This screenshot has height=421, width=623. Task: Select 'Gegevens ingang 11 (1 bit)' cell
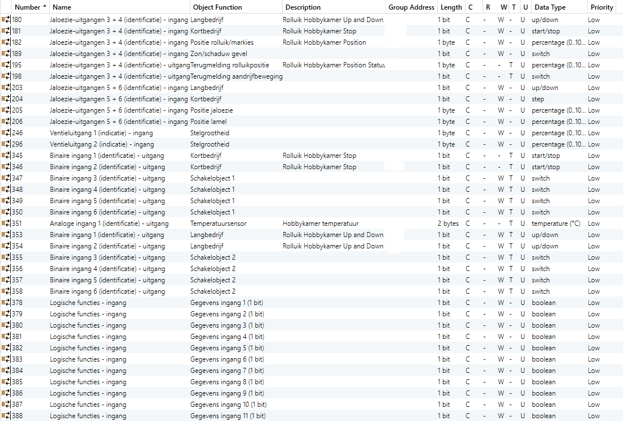pyautogui.click(x=228, y=416)
